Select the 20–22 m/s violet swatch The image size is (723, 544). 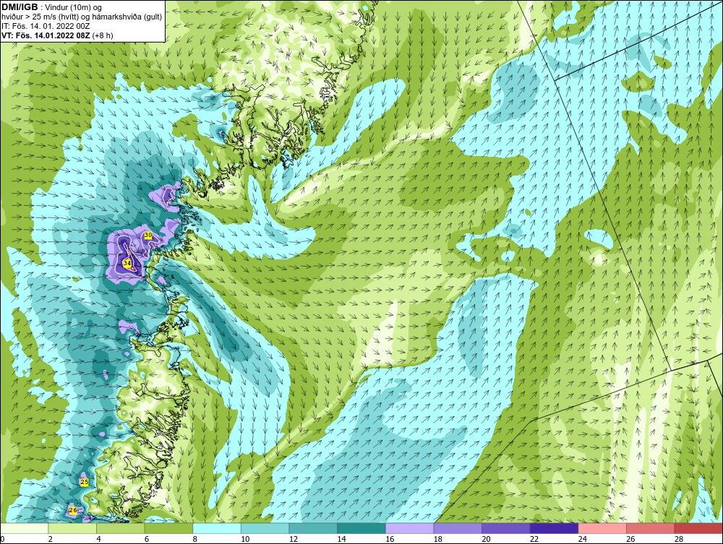[x=506, y=528]
